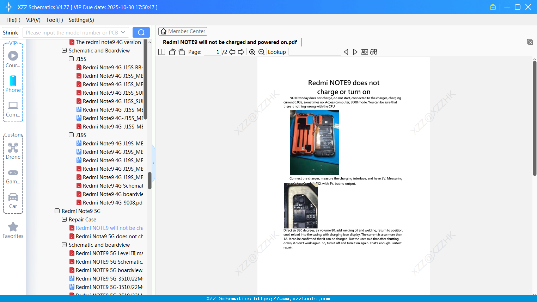This screenshot has height=302, width=537.
Task: Click the orange phone photo in the PDF
Action: [x=314, y=142]
